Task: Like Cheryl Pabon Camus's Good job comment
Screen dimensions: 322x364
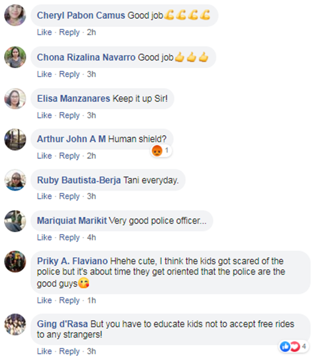Action: 44,32
